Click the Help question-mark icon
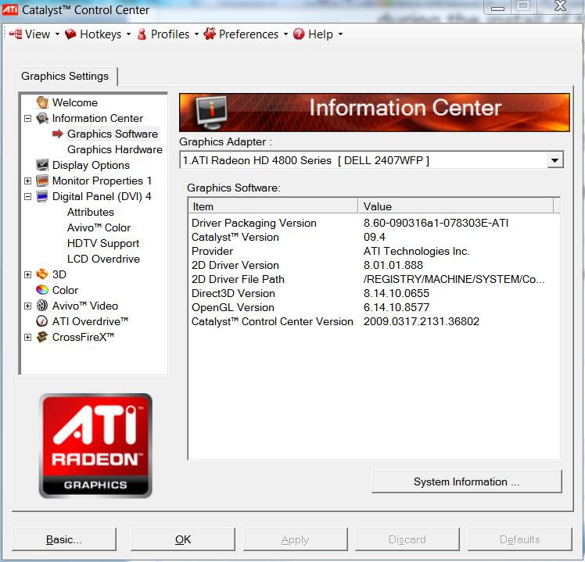Image resolution: width=585 pixels, height=562 pixels. pos(299,34)
